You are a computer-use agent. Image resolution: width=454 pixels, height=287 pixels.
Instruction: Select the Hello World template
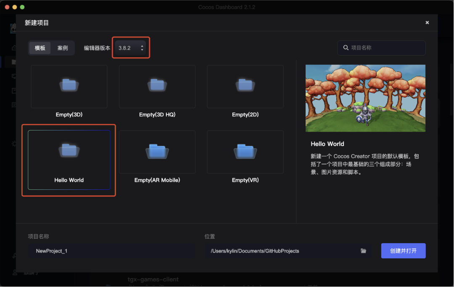[x=69, y=160]
